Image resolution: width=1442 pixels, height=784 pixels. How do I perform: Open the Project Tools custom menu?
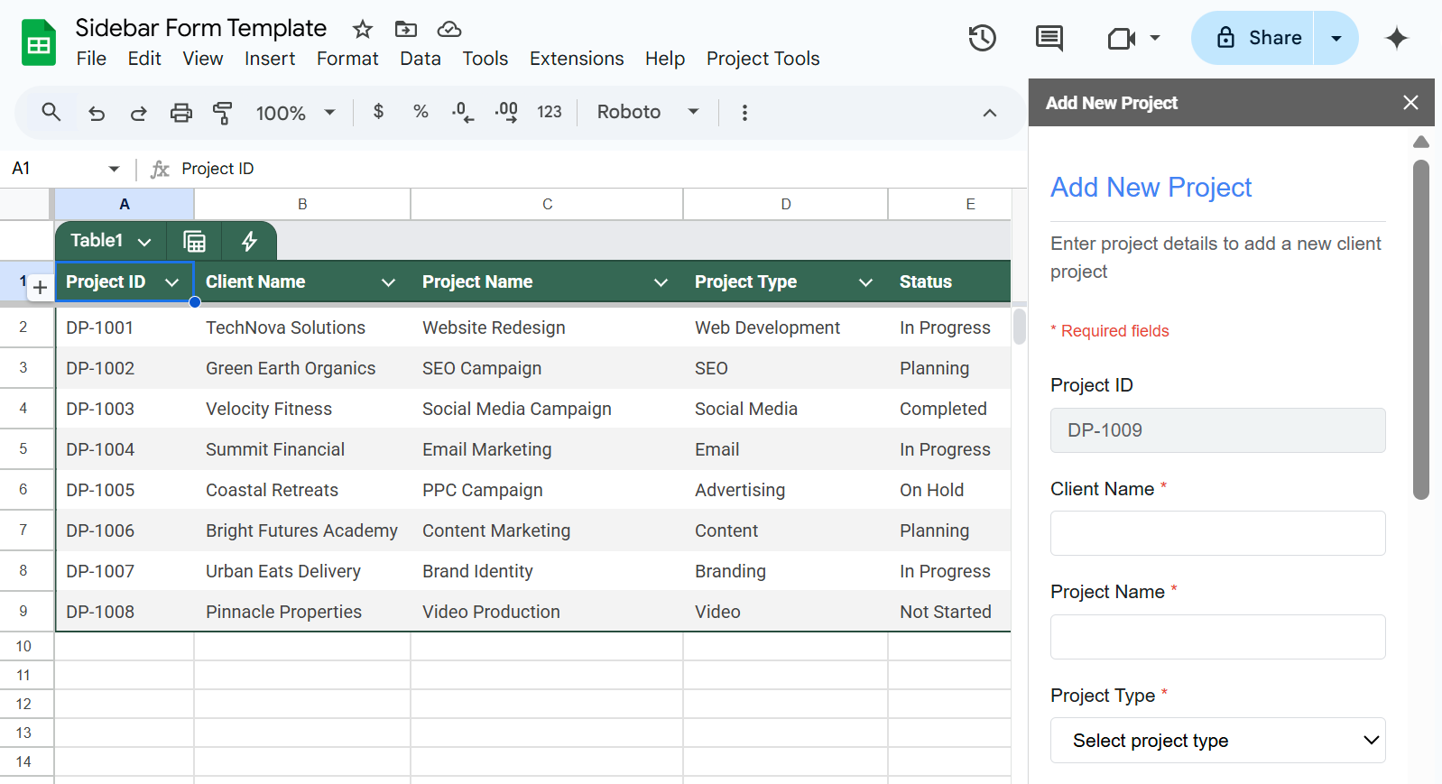[x=763, y=59]
